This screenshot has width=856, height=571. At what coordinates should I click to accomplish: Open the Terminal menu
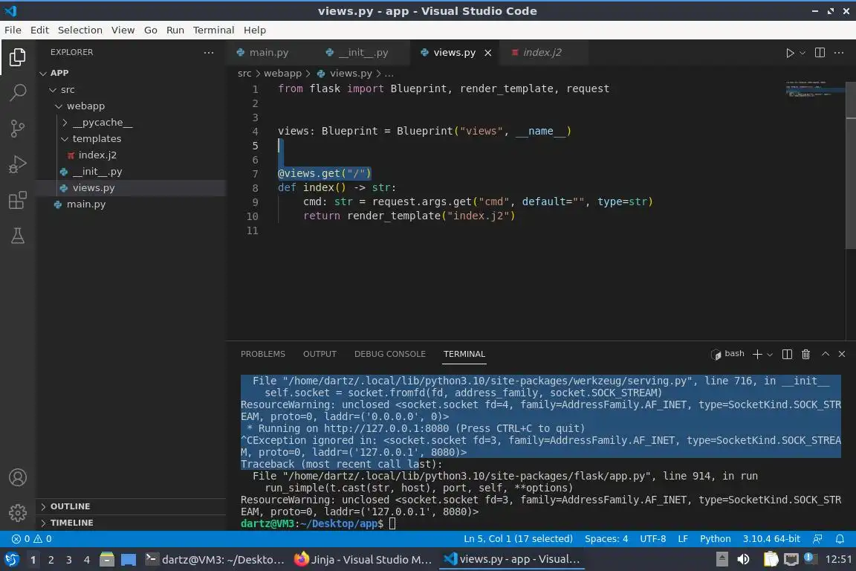tap(213, 30)
